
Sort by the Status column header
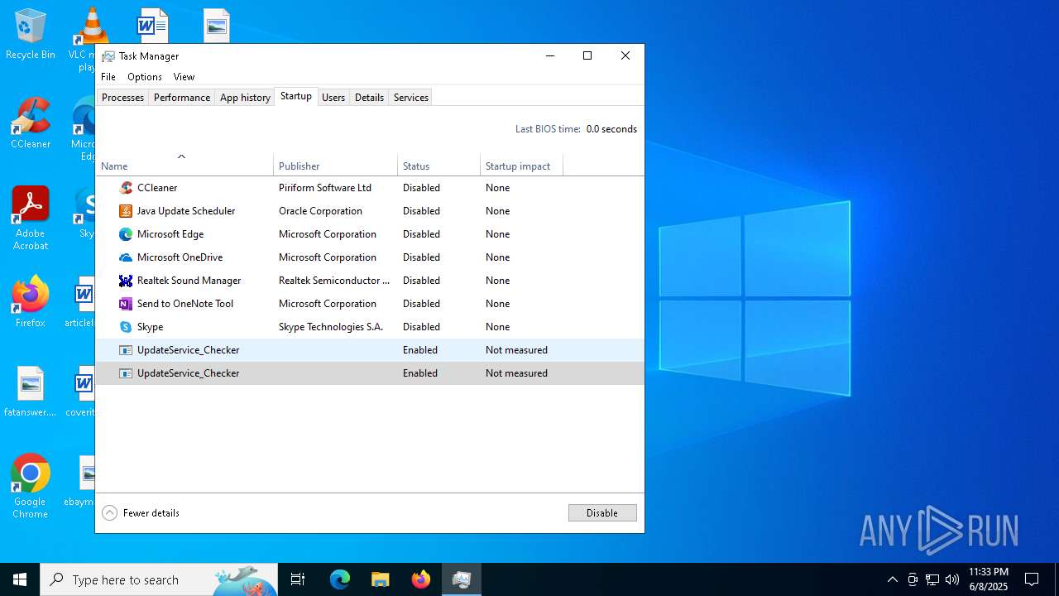(x=438, y=166)
